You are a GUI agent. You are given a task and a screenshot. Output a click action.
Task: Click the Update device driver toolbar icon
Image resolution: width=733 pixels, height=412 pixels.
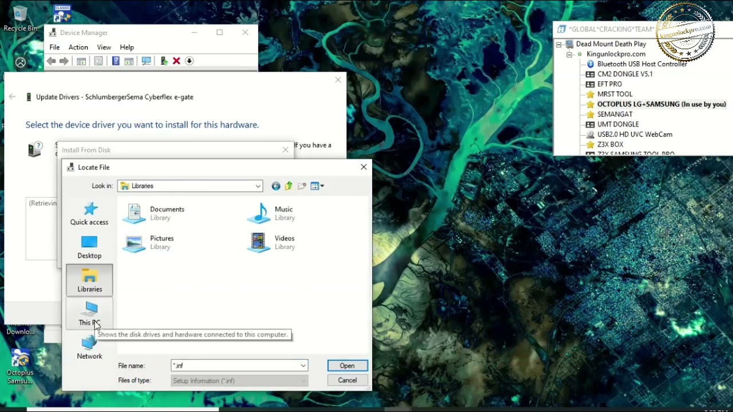click(x=164, y=61)
